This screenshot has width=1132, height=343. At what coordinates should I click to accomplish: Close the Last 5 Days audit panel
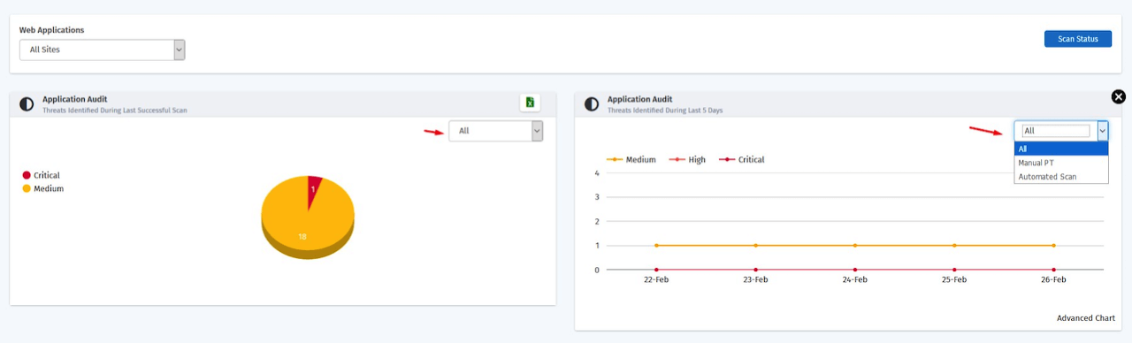click(1118, 97)
